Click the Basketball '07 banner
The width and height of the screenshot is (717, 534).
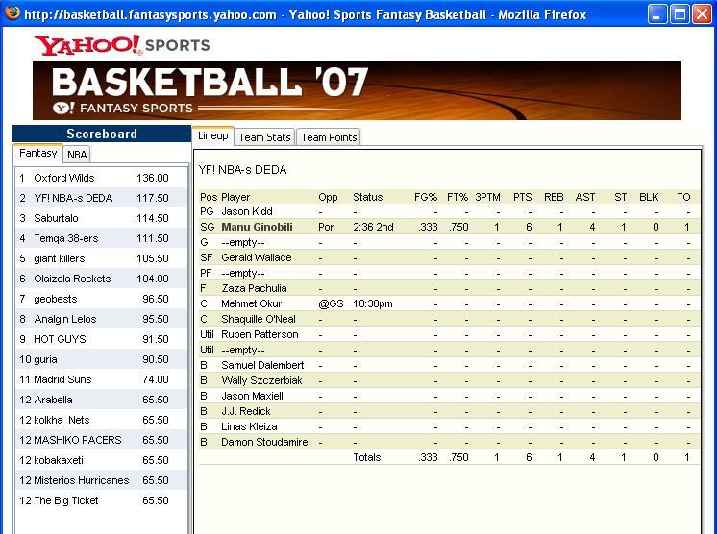[357, 90]
